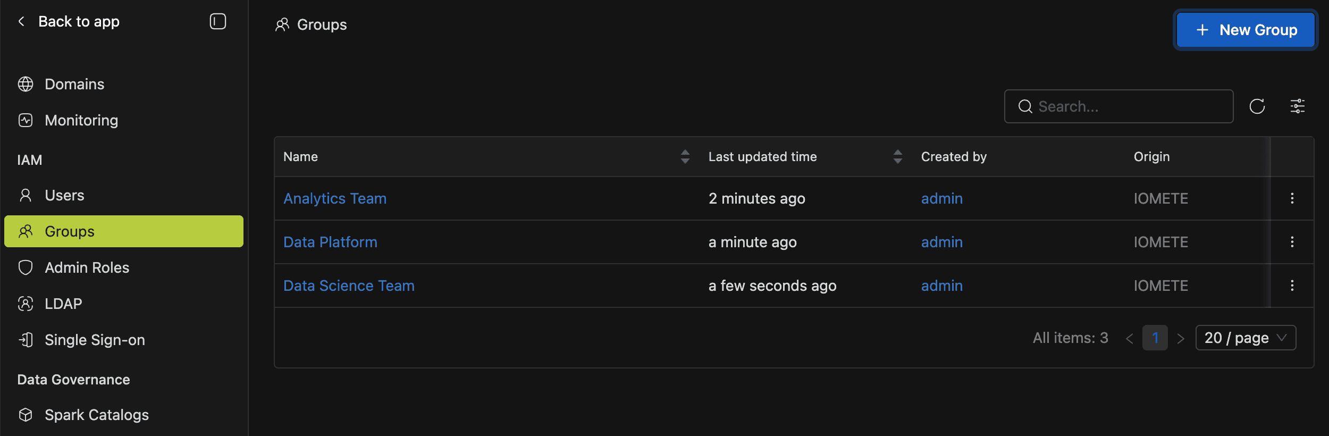Open actions menu for Analytics Team
This screenshot has width=1329, height=436.
[1292, 198]
